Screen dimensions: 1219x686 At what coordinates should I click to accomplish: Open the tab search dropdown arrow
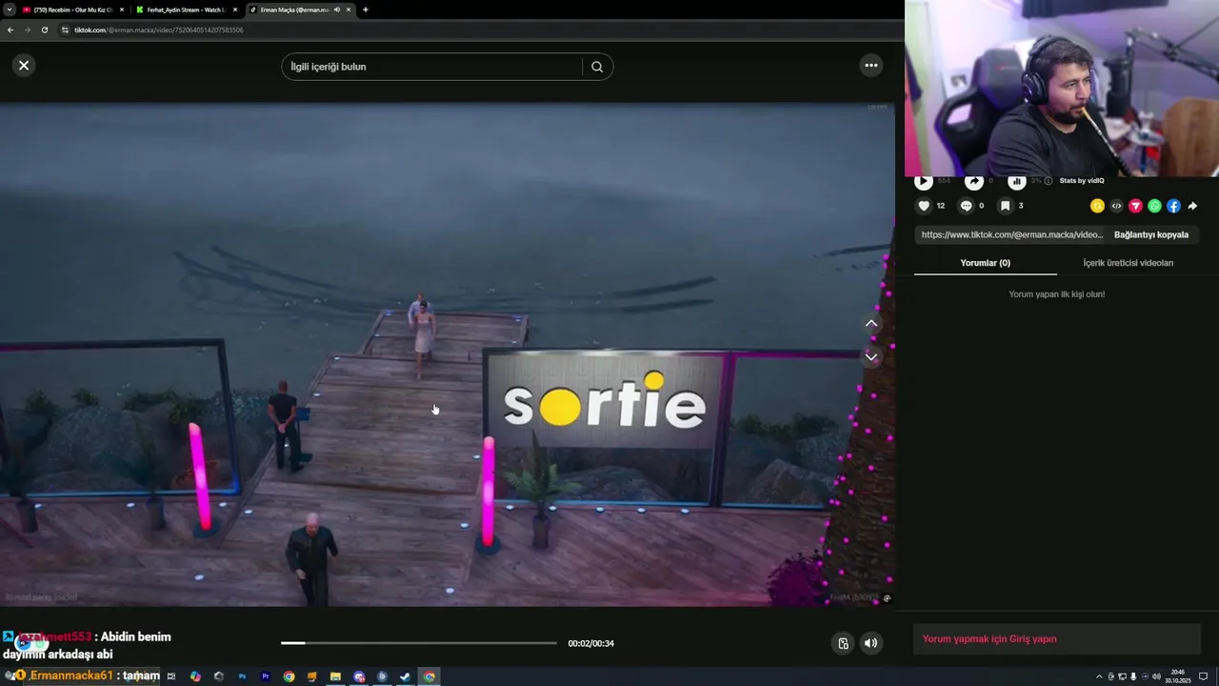(x=9, y=10)
